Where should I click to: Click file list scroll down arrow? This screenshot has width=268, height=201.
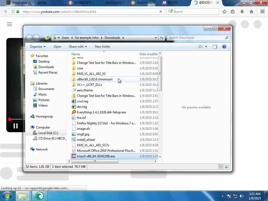[x=160, y=157]
